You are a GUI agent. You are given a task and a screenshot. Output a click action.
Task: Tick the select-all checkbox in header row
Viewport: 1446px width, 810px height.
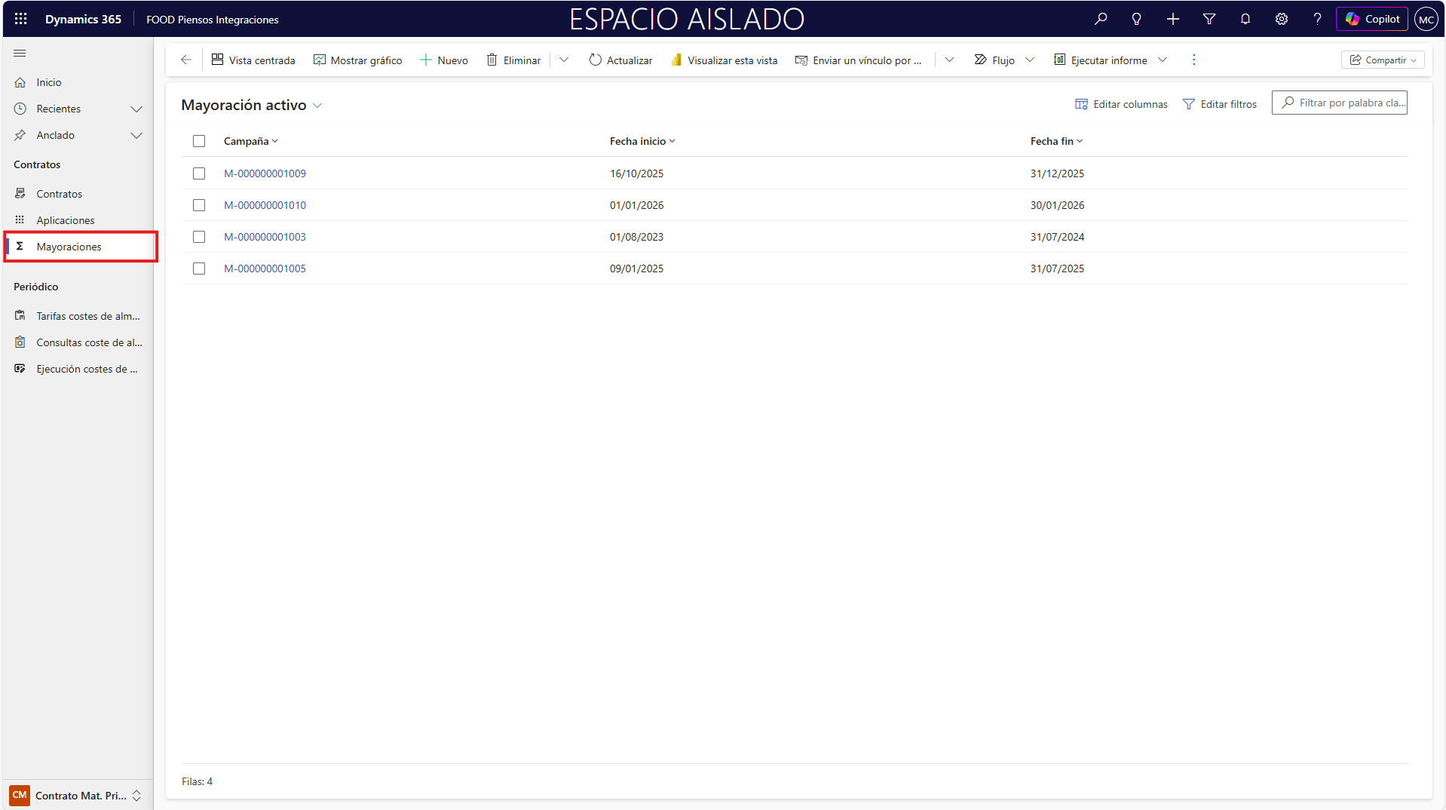pyautogui.click(x=199, y=141)
